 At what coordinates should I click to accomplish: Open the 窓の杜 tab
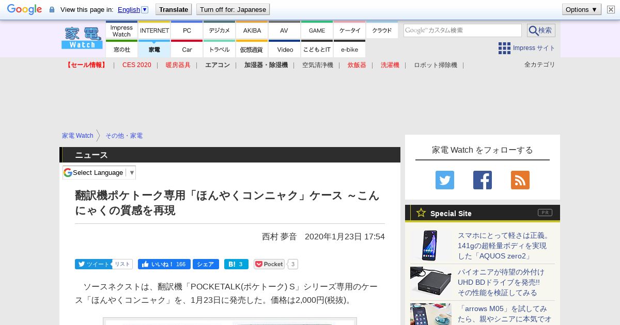(121, 49)
